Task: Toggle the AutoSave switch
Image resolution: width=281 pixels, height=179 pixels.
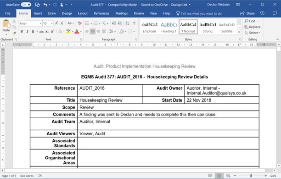Action: [26, 5]
